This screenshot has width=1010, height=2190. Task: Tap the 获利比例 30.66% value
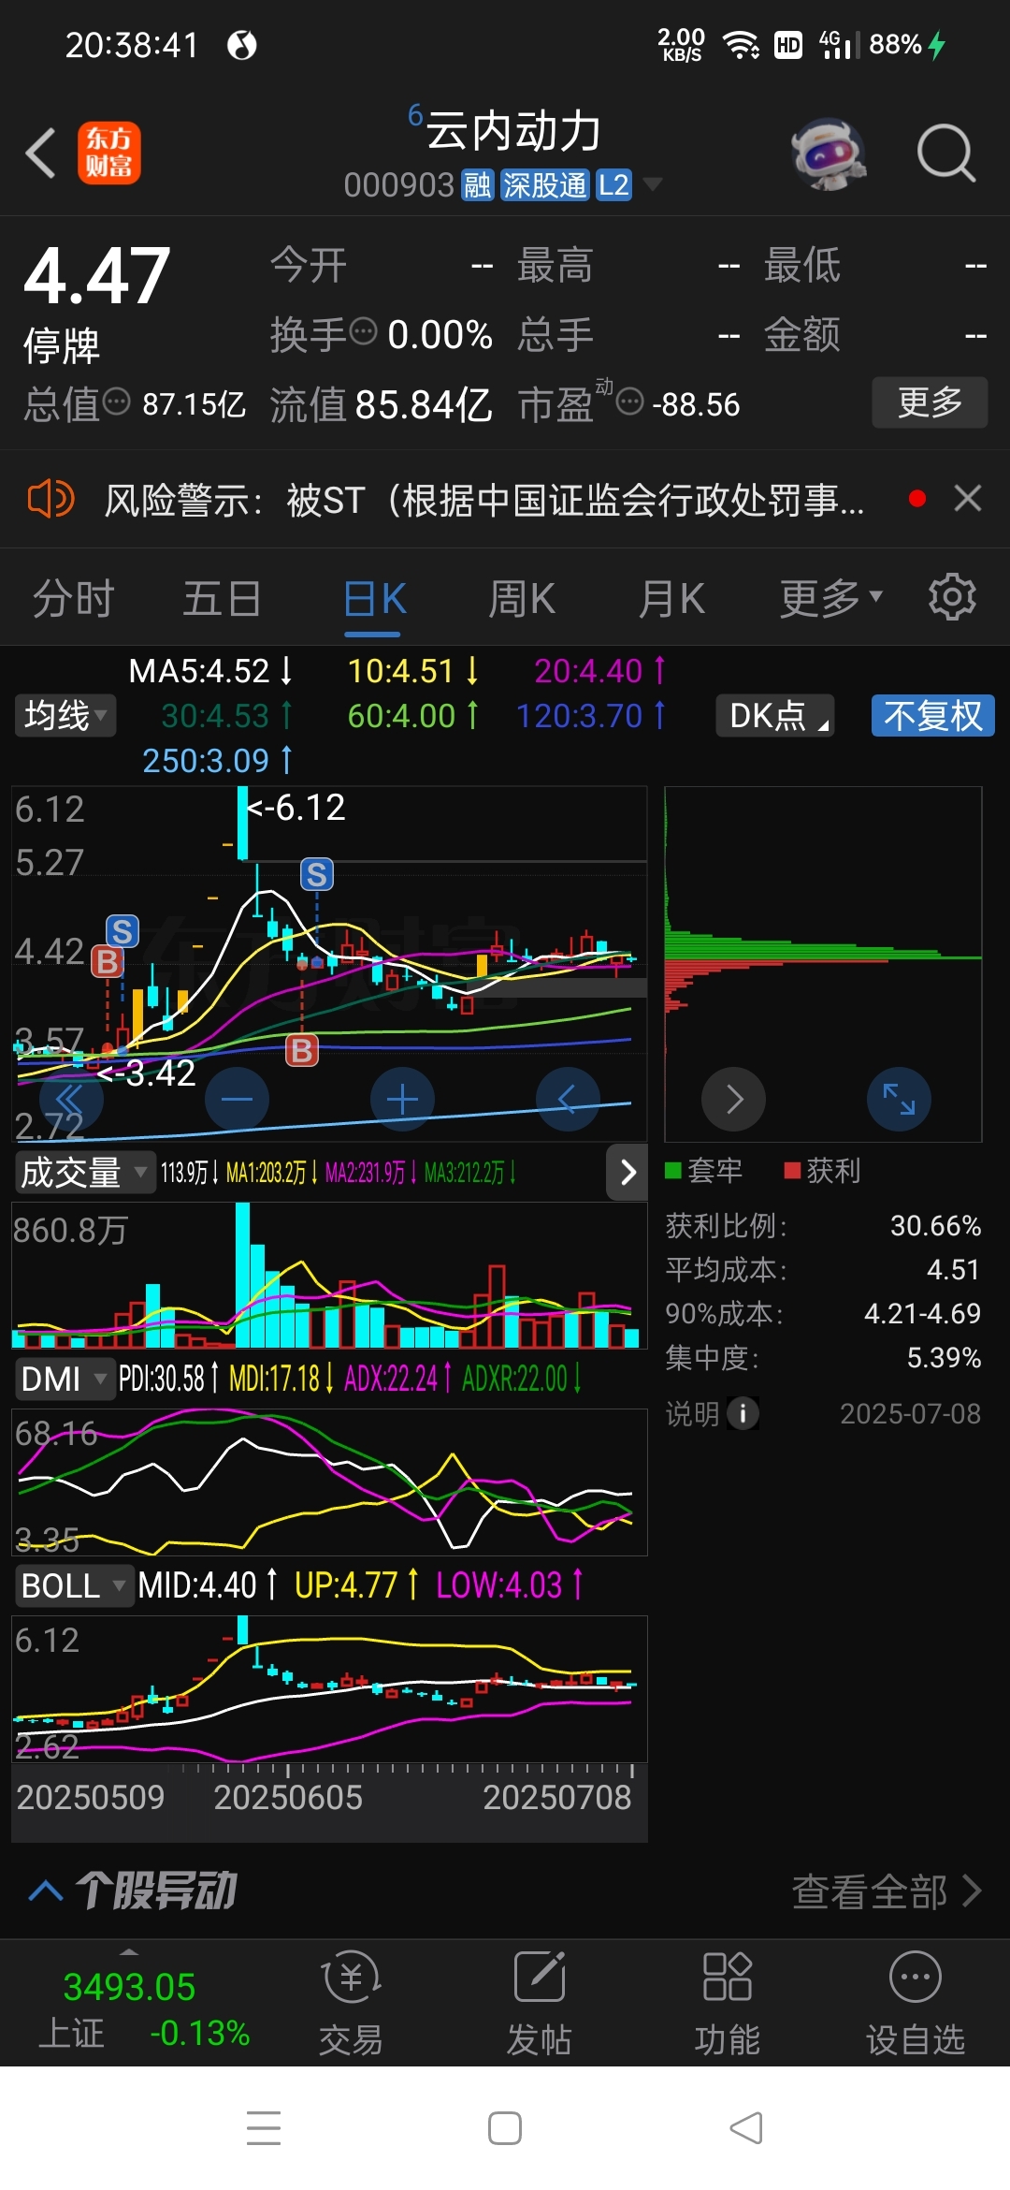click(935, 1226)
